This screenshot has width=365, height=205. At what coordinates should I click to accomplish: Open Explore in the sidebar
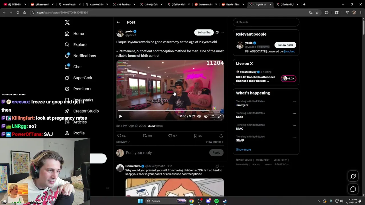coord(76,45)
